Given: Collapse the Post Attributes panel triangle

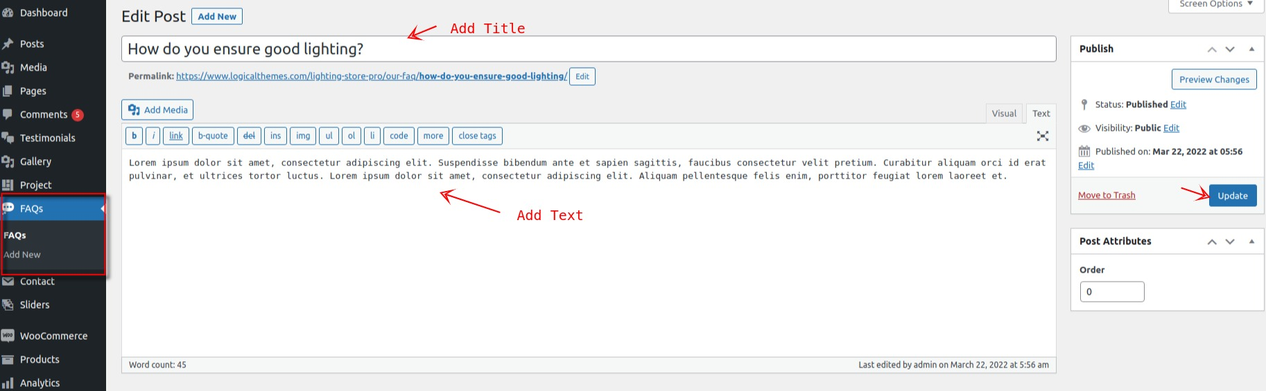Looking at the screenshot, I should click(x=1251, y=242).
